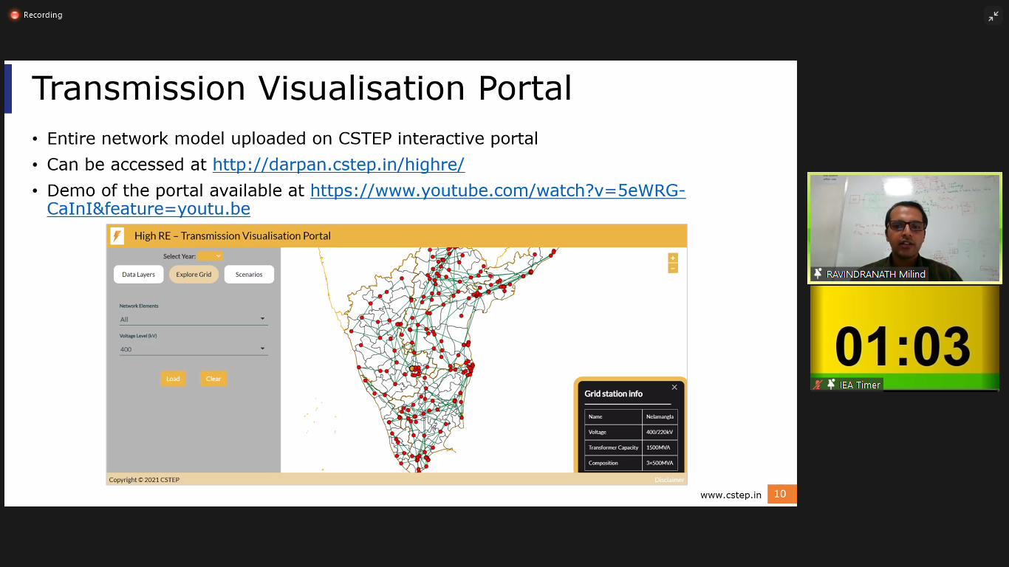Click the Disclaimer link in portal footer
Image resolution: width=1009 pixels, height=567 pixels.
[x=669, y=480]
